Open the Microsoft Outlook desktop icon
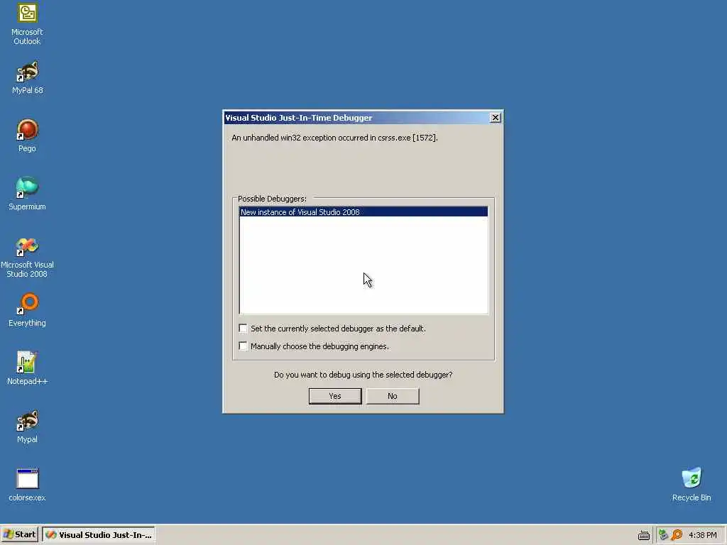The height and width of the screenshot is (545, 727). click(27, 24)
